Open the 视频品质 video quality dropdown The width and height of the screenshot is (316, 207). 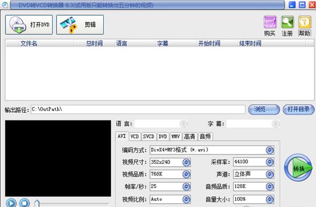(x=186, y=174)
